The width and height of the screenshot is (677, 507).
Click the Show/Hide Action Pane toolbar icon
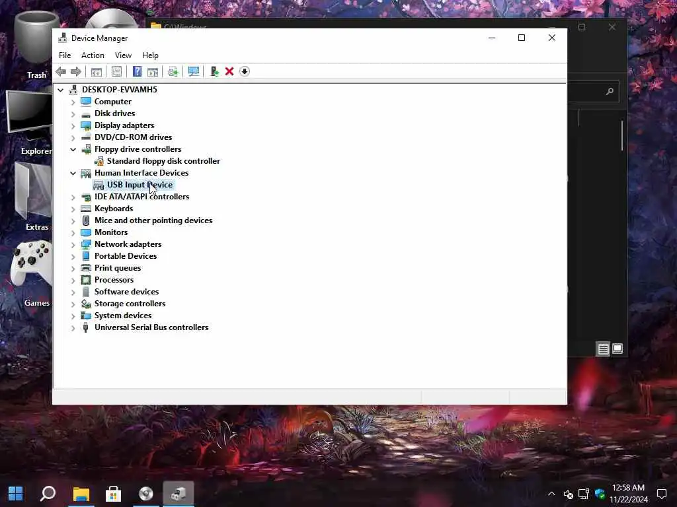click(153, 71)
